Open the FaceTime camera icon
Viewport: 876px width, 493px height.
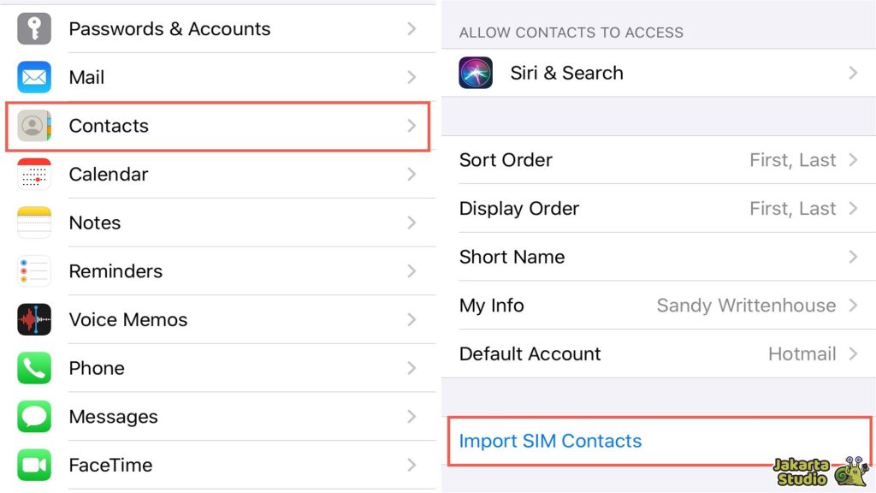pos(33,465)
